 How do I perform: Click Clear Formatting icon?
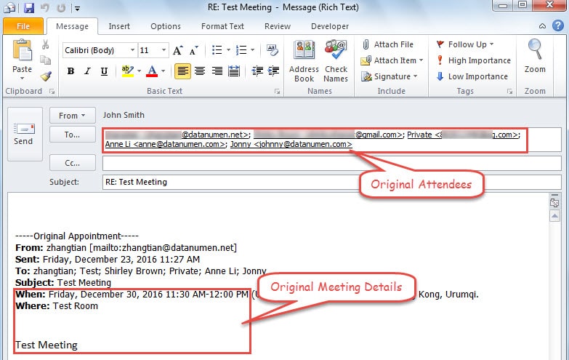(x=273, y=50)
